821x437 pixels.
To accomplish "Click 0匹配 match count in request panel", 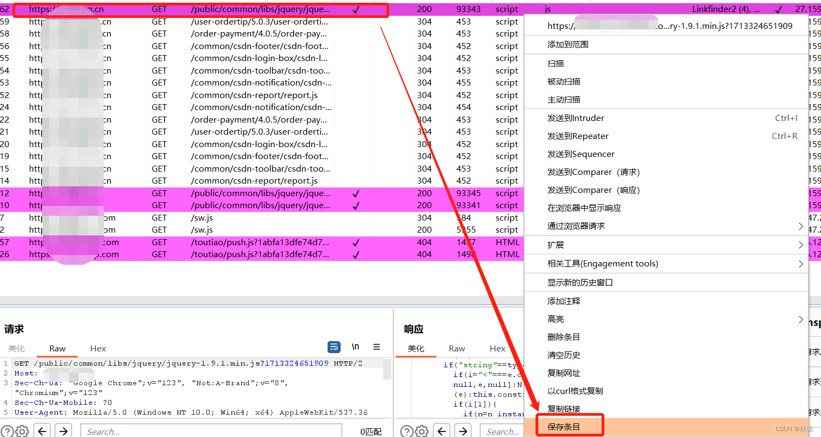I will point(371,432).
